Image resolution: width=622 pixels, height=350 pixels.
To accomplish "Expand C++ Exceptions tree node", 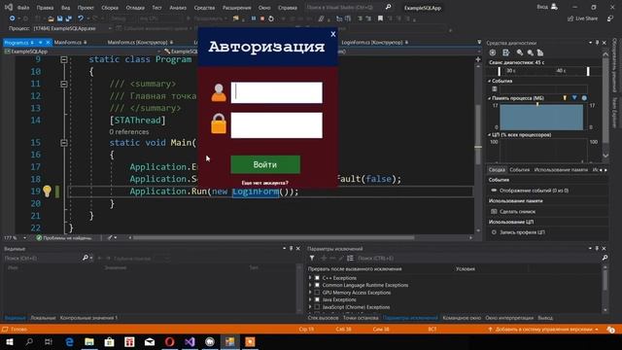I will [x=310, y=278].
